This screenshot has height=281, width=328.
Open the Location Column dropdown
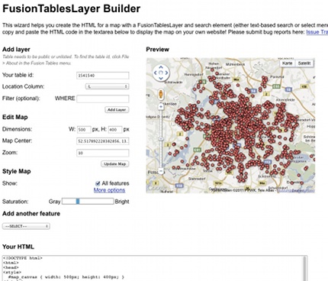click(108, 86)
